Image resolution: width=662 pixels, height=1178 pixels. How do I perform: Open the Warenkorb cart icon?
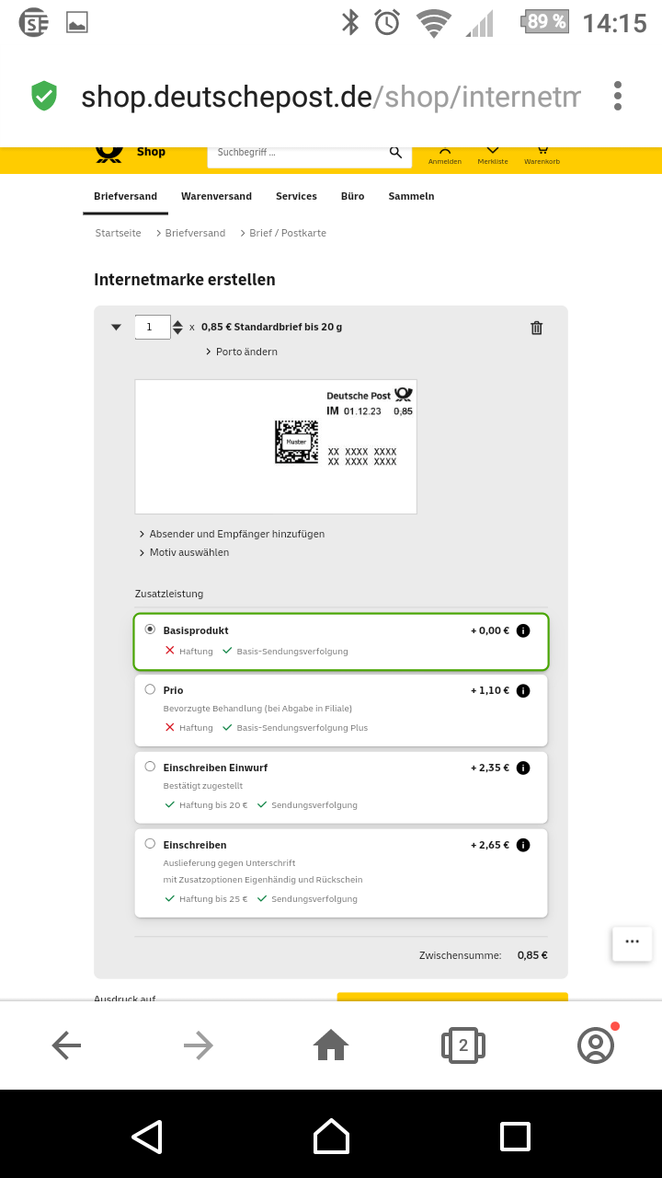(542, 155)
